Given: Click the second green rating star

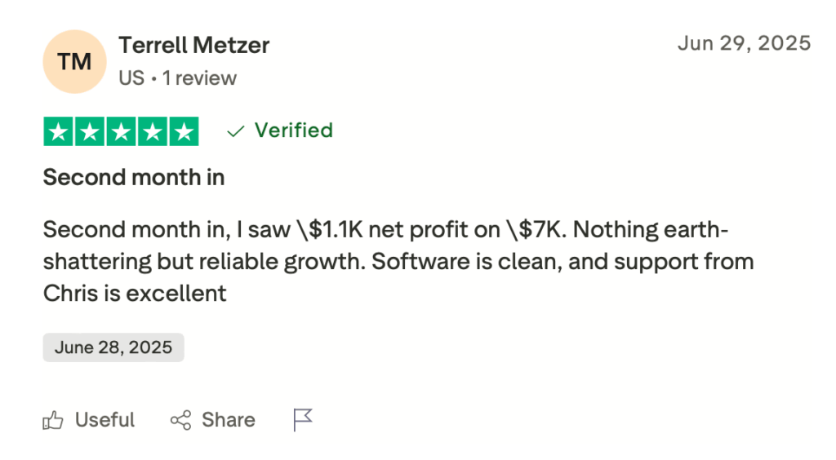Looking at the screenshot, I should pyautogui.click(x=90, y=130).
